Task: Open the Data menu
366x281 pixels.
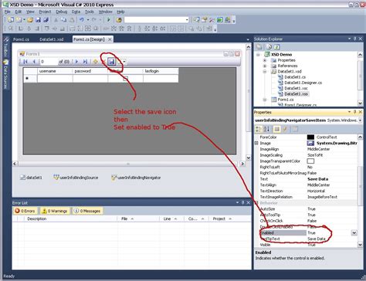Action: coord(76,12)
